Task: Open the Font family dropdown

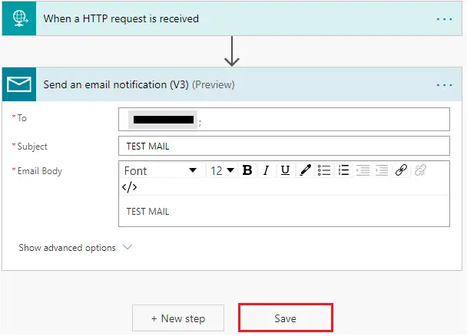Action: [x=161, y=170]
